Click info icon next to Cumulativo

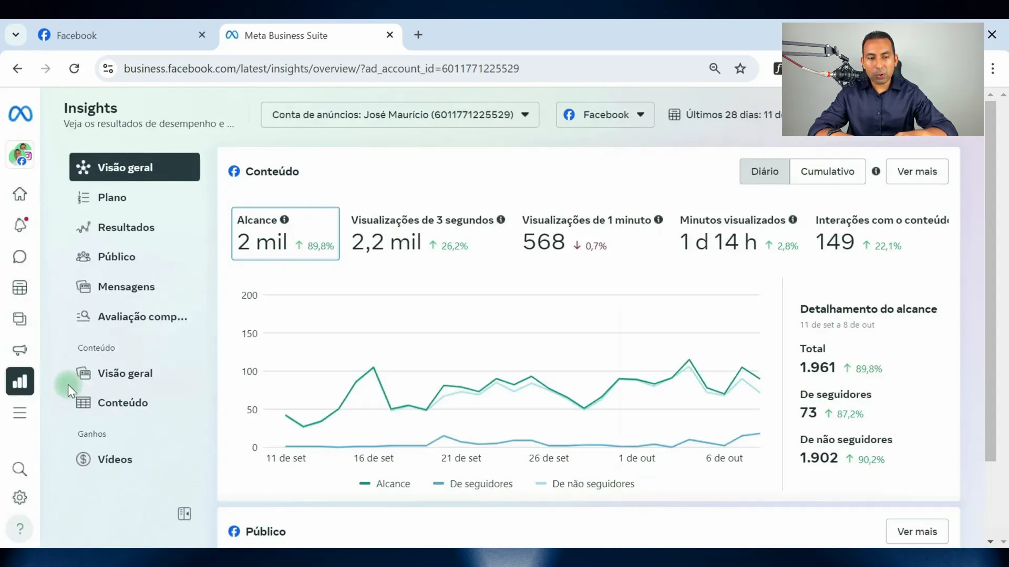pos(876,171)
